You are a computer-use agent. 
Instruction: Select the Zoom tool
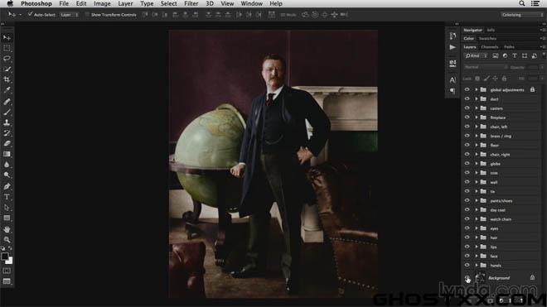click(x=7, y=240)
